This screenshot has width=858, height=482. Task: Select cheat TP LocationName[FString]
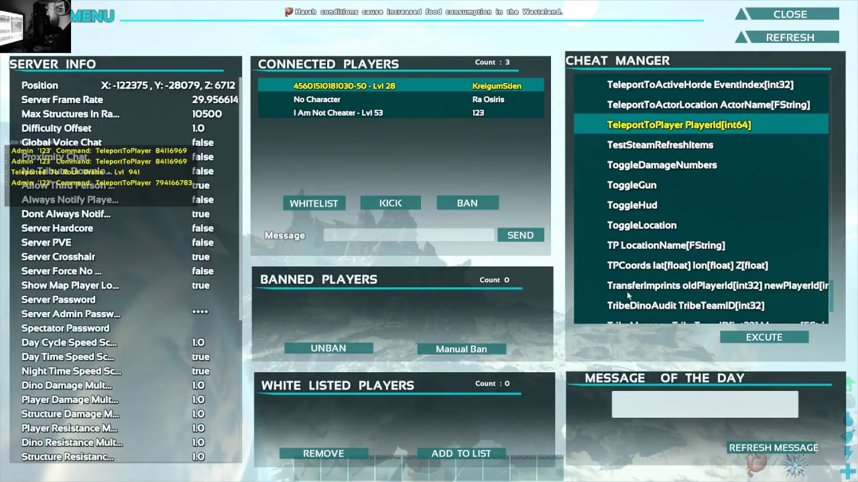tap(701, 245)
